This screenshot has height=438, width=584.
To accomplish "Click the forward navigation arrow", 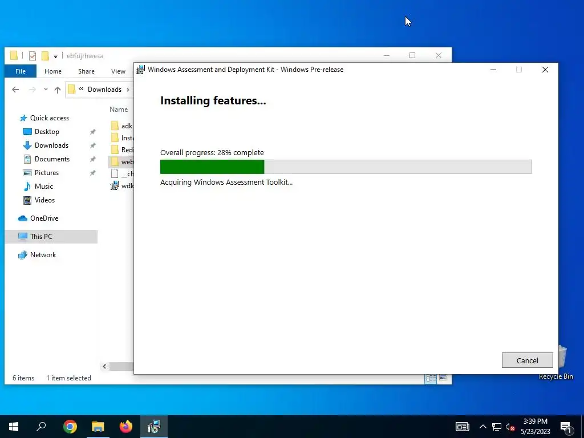I will pos(33,90).
